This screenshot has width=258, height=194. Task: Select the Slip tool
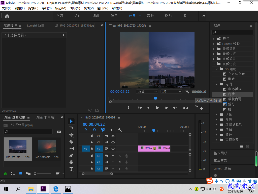[71, 149]
